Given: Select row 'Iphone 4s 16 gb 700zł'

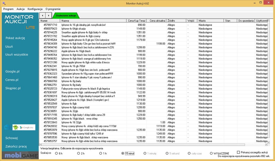Looking at the screenshot, I should point(153,66).
